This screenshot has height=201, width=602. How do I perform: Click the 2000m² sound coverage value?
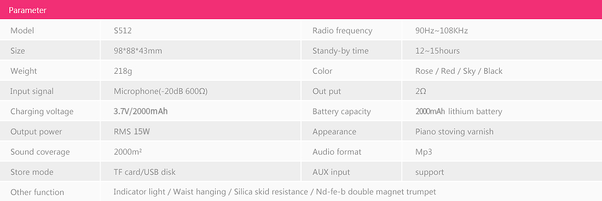pos(128,152)
